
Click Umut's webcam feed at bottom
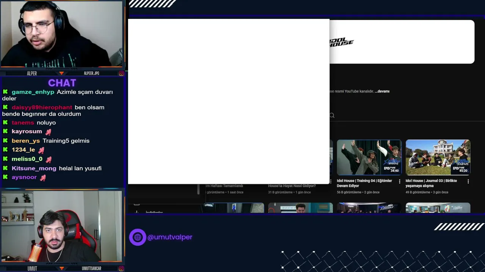click(x=61, y=226)
